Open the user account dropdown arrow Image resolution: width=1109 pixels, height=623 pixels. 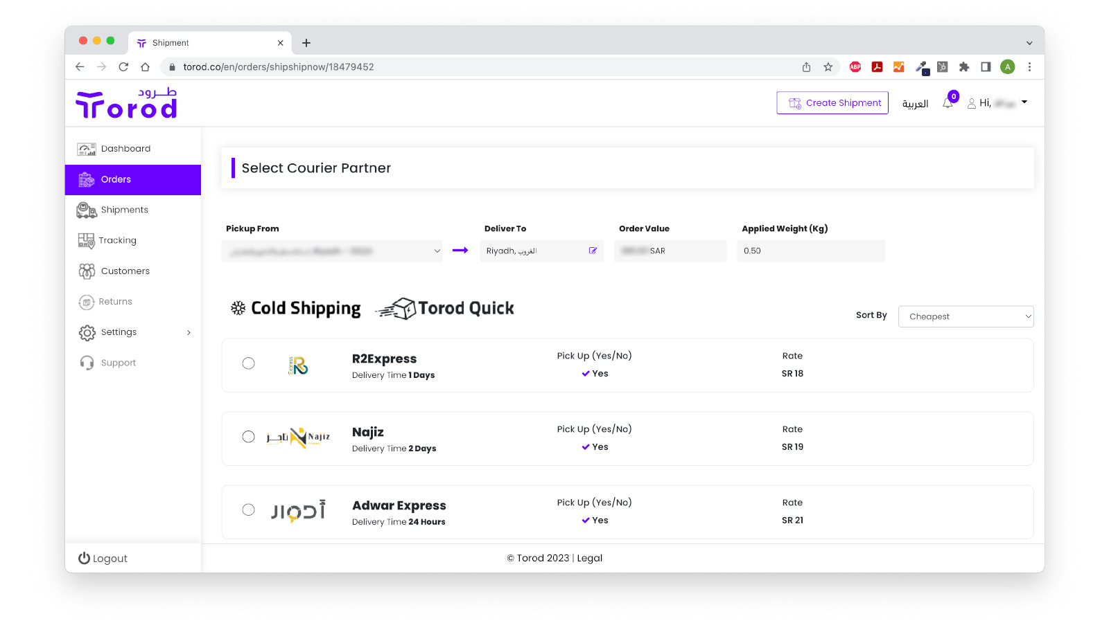click(x=1024, y=102)
